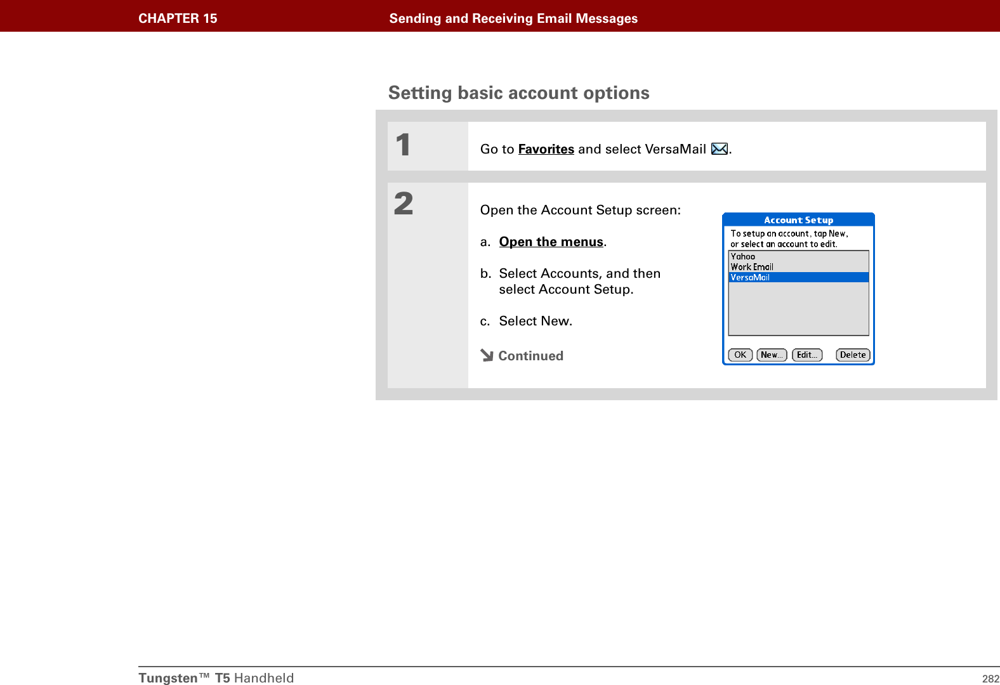Open the Favorites link in step 1
Viewport: 1000px width, 685px height.
pyautogui.click(x=546, y=149)
